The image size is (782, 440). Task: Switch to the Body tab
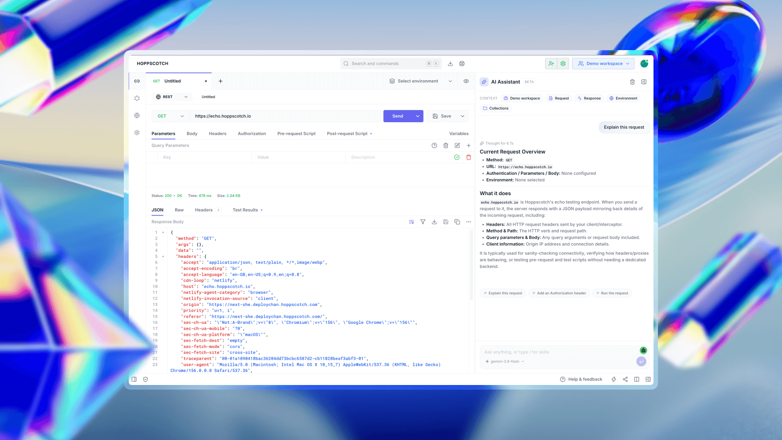[x=192, y=134]
